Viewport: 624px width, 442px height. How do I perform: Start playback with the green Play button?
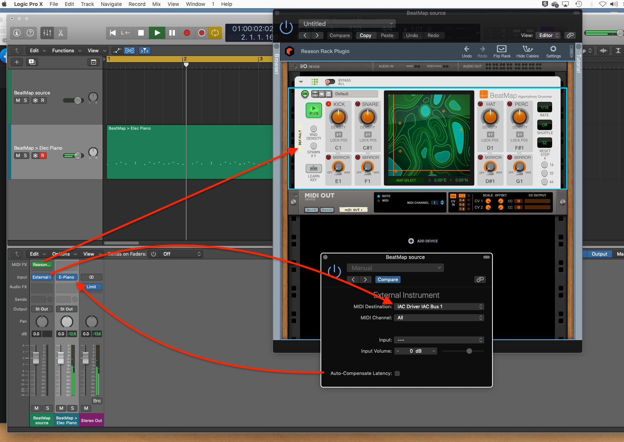pyautogui.click(x=157, y=33)
